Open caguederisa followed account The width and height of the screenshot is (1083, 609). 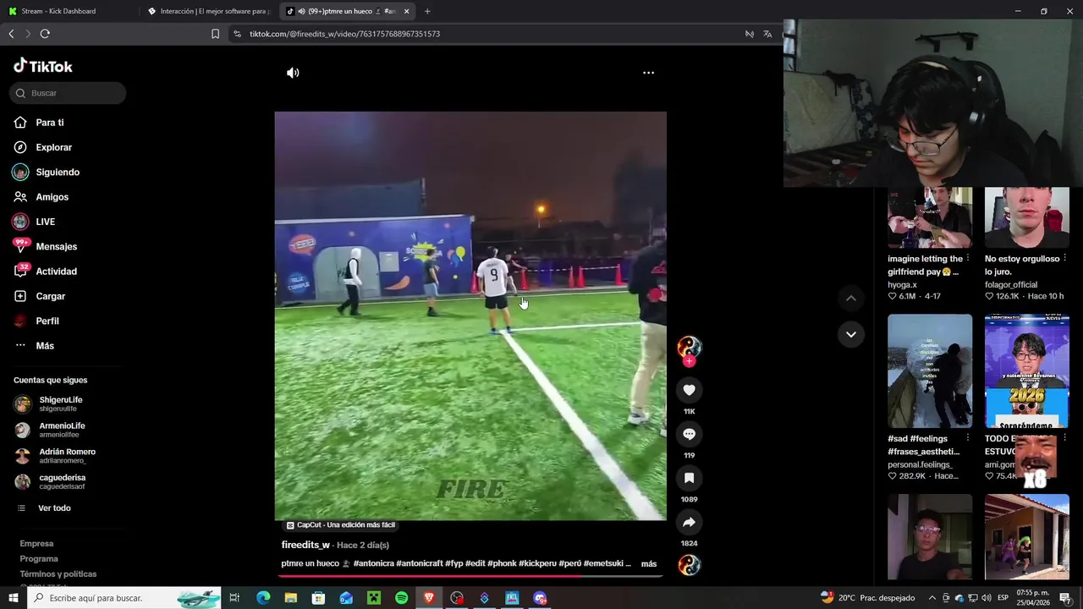(x=61, y=481)
